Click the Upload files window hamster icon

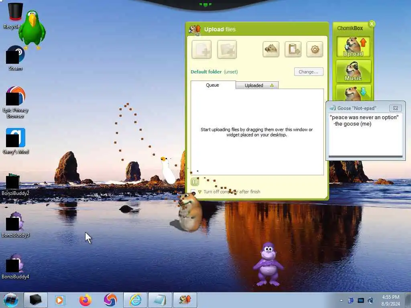pyautogui.click(x=195, y=30)
